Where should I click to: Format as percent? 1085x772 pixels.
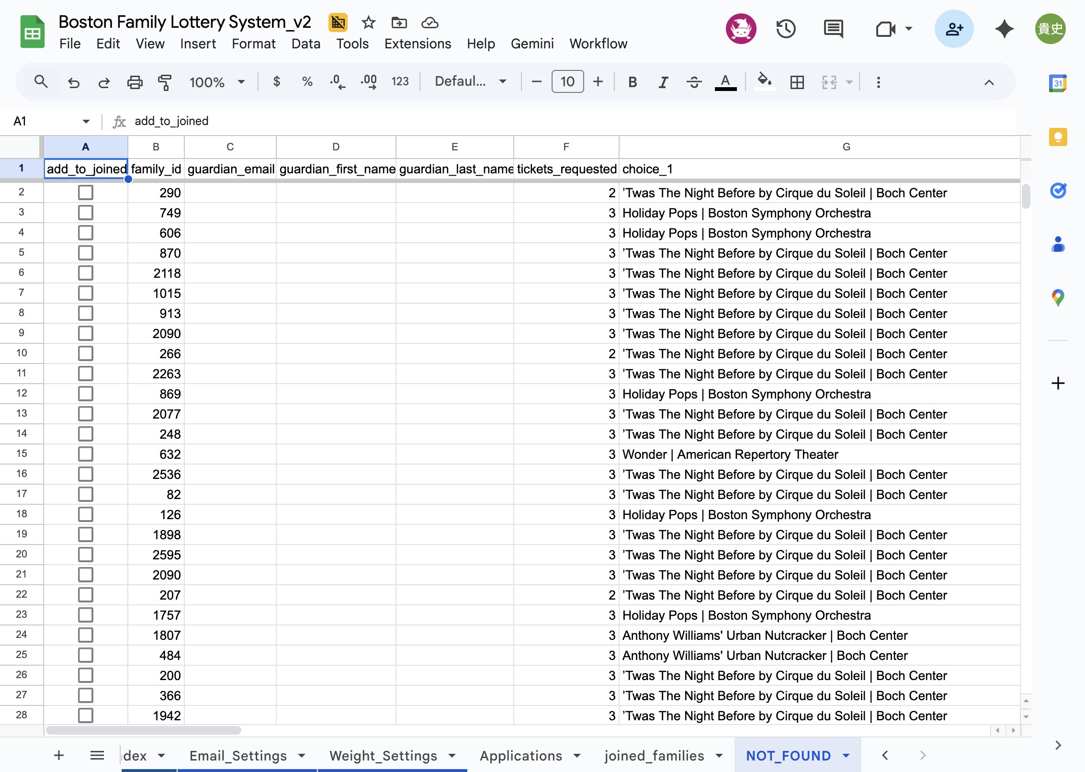pos(307,82)
